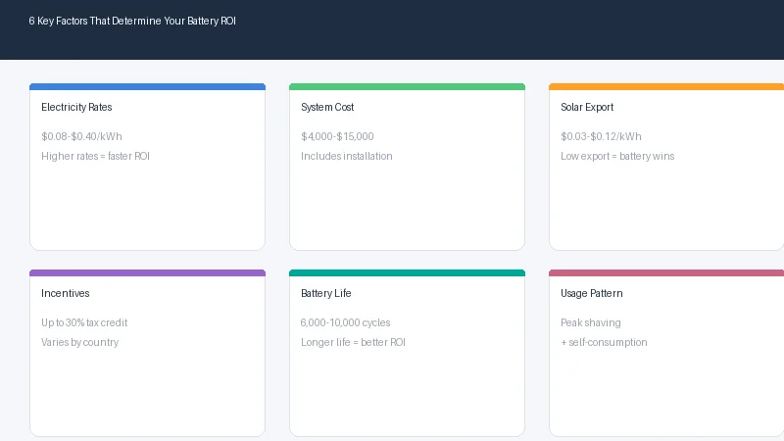Click the teal bar above Battery Life

(407, 273)
